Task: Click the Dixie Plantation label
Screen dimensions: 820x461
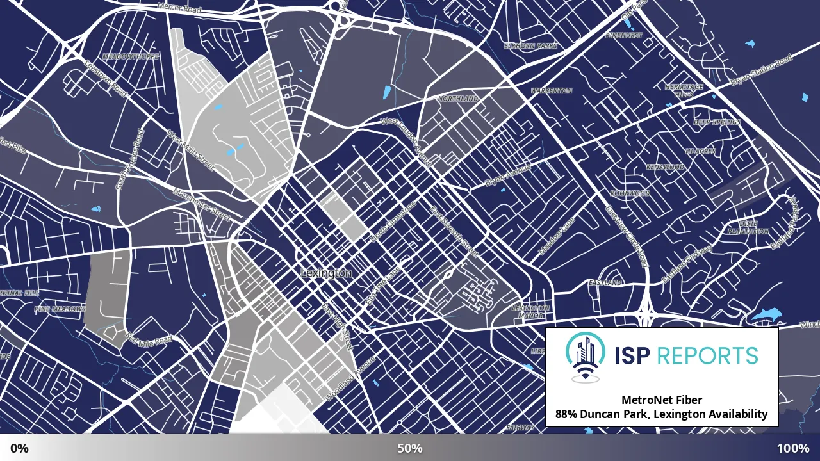Action: [748, 227]
